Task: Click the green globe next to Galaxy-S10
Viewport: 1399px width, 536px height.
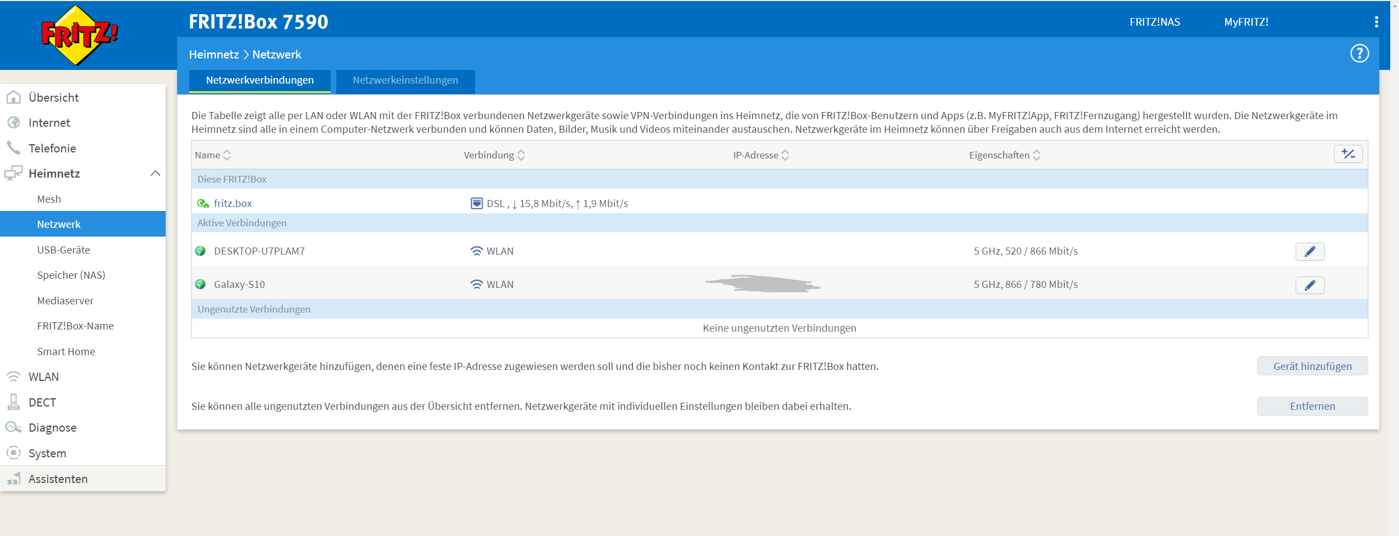Action: point(200,284)
